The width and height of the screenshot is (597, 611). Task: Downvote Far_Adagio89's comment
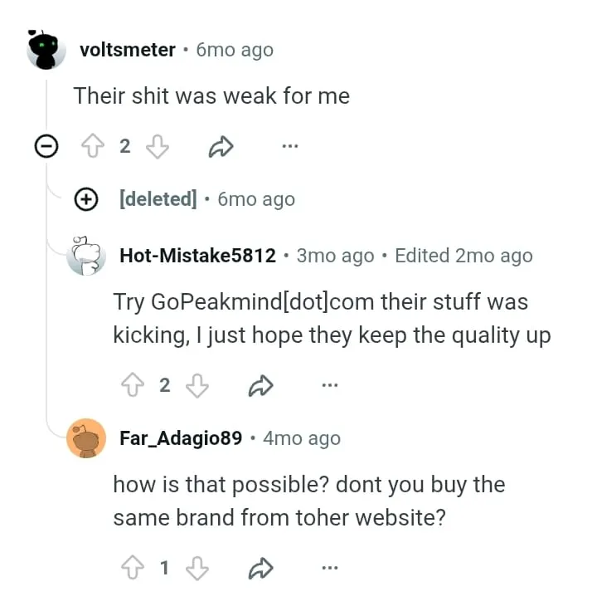[197, 568]
